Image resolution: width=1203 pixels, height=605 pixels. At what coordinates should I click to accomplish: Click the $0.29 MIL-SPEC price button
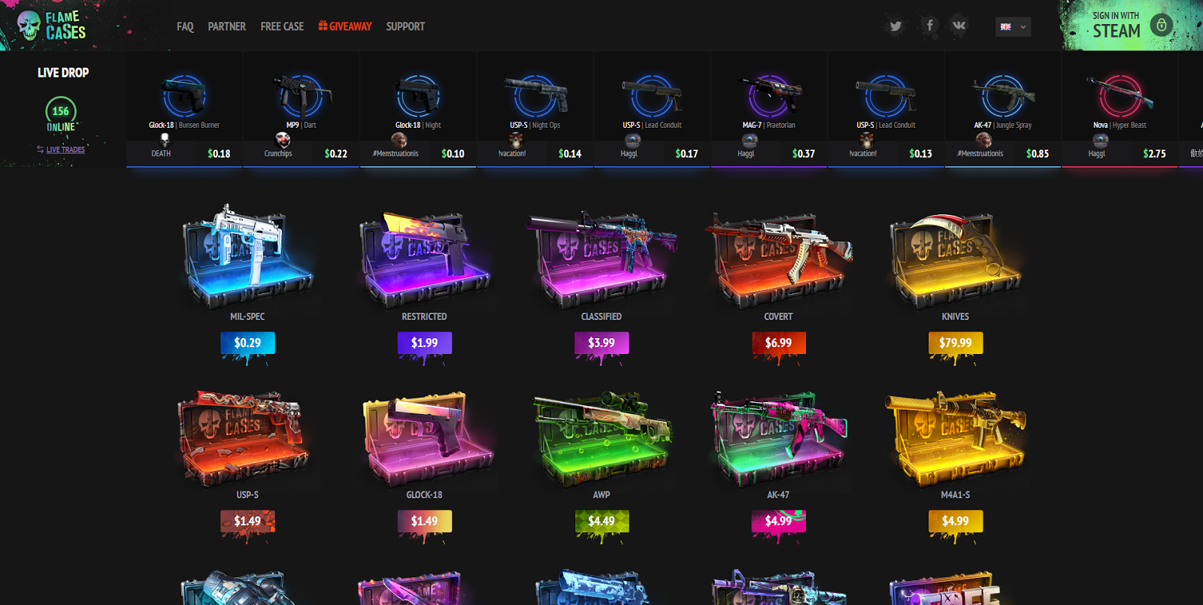247,343
